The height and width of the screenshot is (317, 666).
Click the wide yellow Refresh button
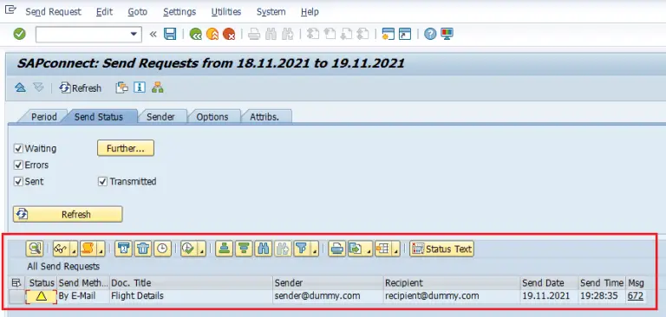pyautogui.click(x=68, y=214)
